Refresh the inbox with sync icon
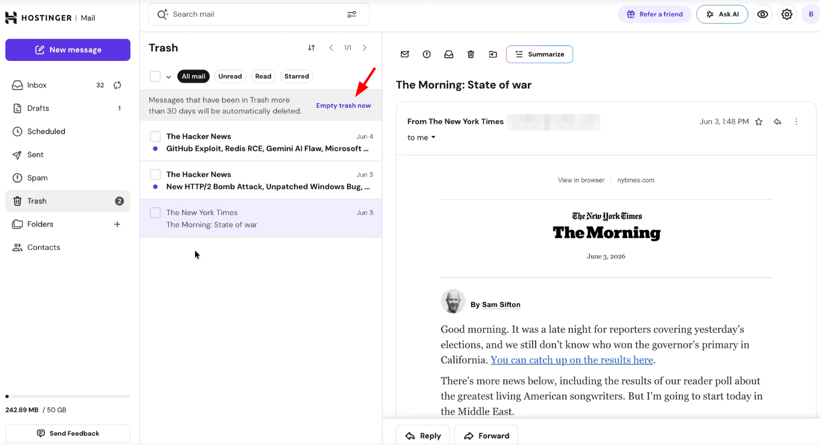This screenshot has width=820, height=445. pos(117,85)
